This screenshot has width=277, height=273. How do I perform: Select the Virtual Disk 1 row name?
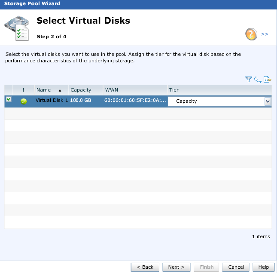click(51, 101)
